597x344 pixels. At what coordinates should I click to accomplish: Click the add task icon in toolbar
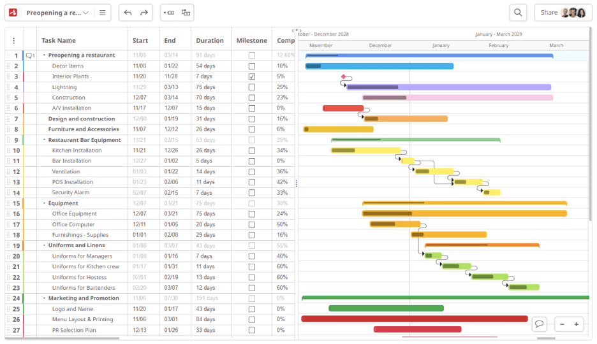169,13
